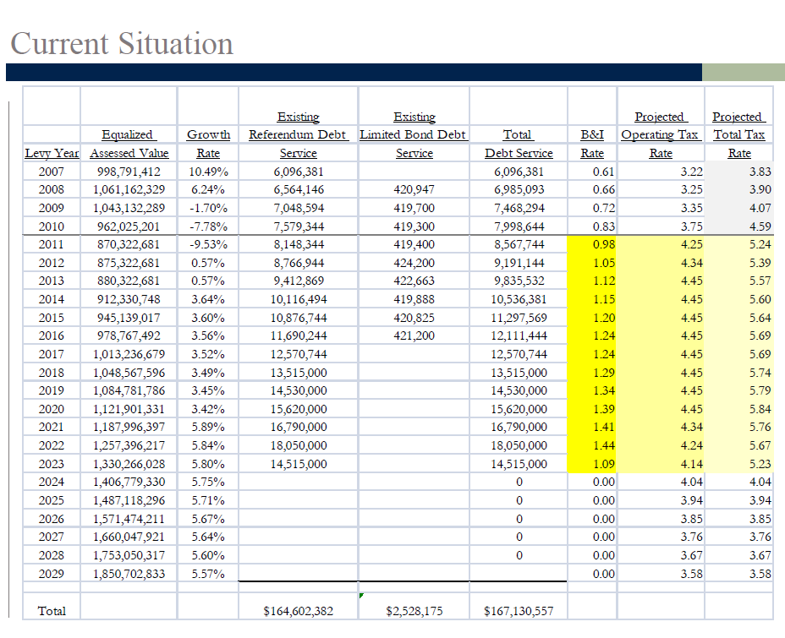This screenshot has height=638, width=785.
Task: Select the 1,850,702,833 assessed value cell
Action: coord(129,574)
